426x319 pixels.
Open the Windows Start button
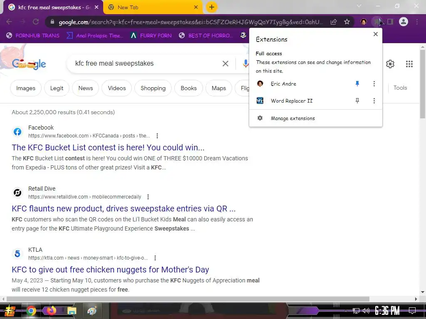[10, 311]
